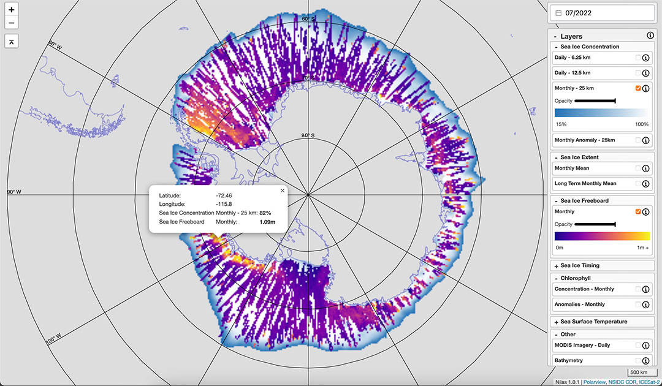Open the ICESat-2 link
This screenshot has width=662, height=386.
pos(649,382)
